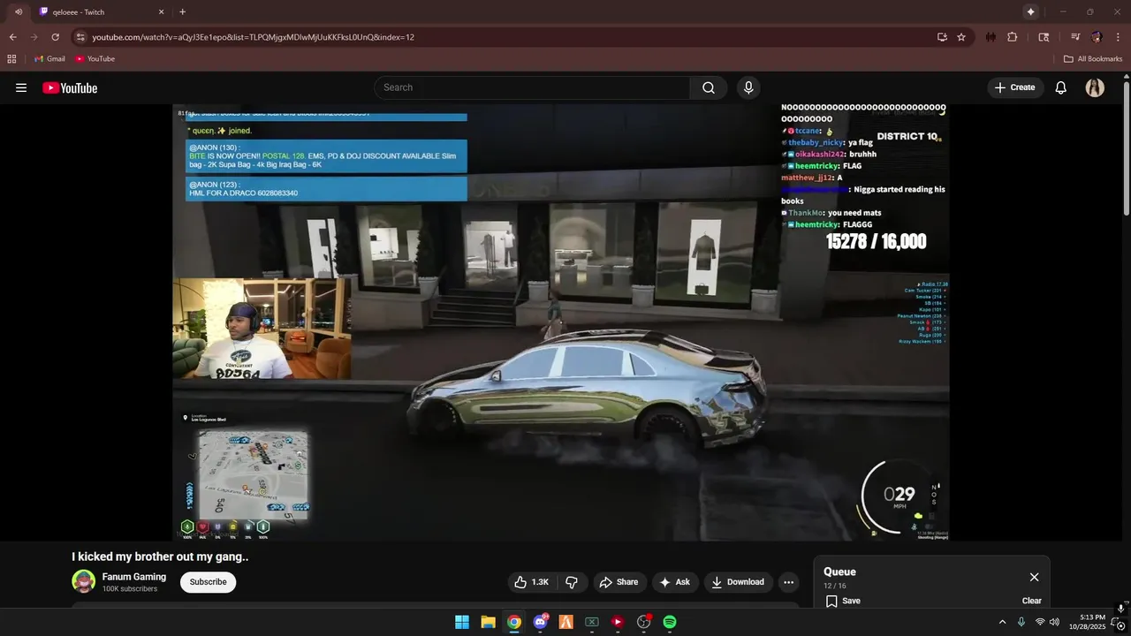Open File Explorer from the taskbar
The height and width of the screenshot is (636, 1131).
pyautogui.click(x=488, y=622)
